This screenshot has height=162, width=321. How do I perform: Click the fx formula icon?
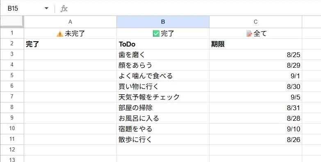[x=64, y=9]
